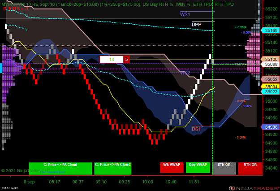The image size is (280, 191).
Task: Click the RTH OR red status box
Action: (x=250, y=168)
